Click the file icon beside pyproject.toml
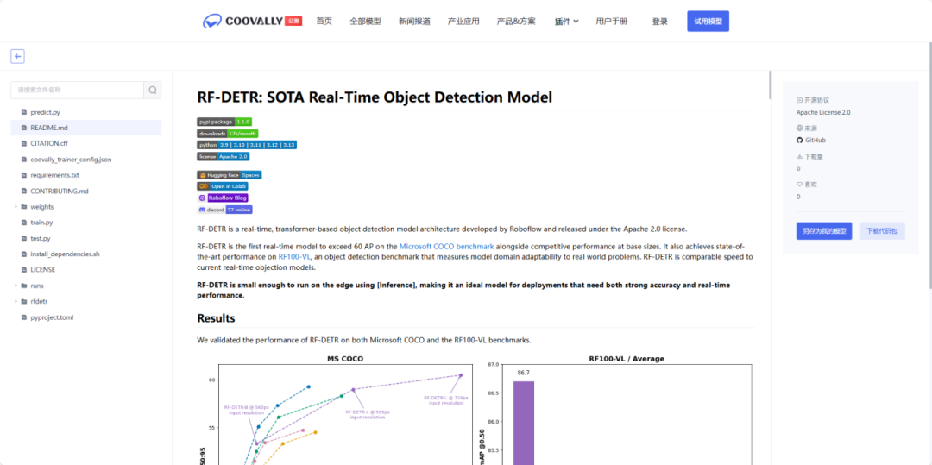This screenshot has height=465, width=932. 24,317
